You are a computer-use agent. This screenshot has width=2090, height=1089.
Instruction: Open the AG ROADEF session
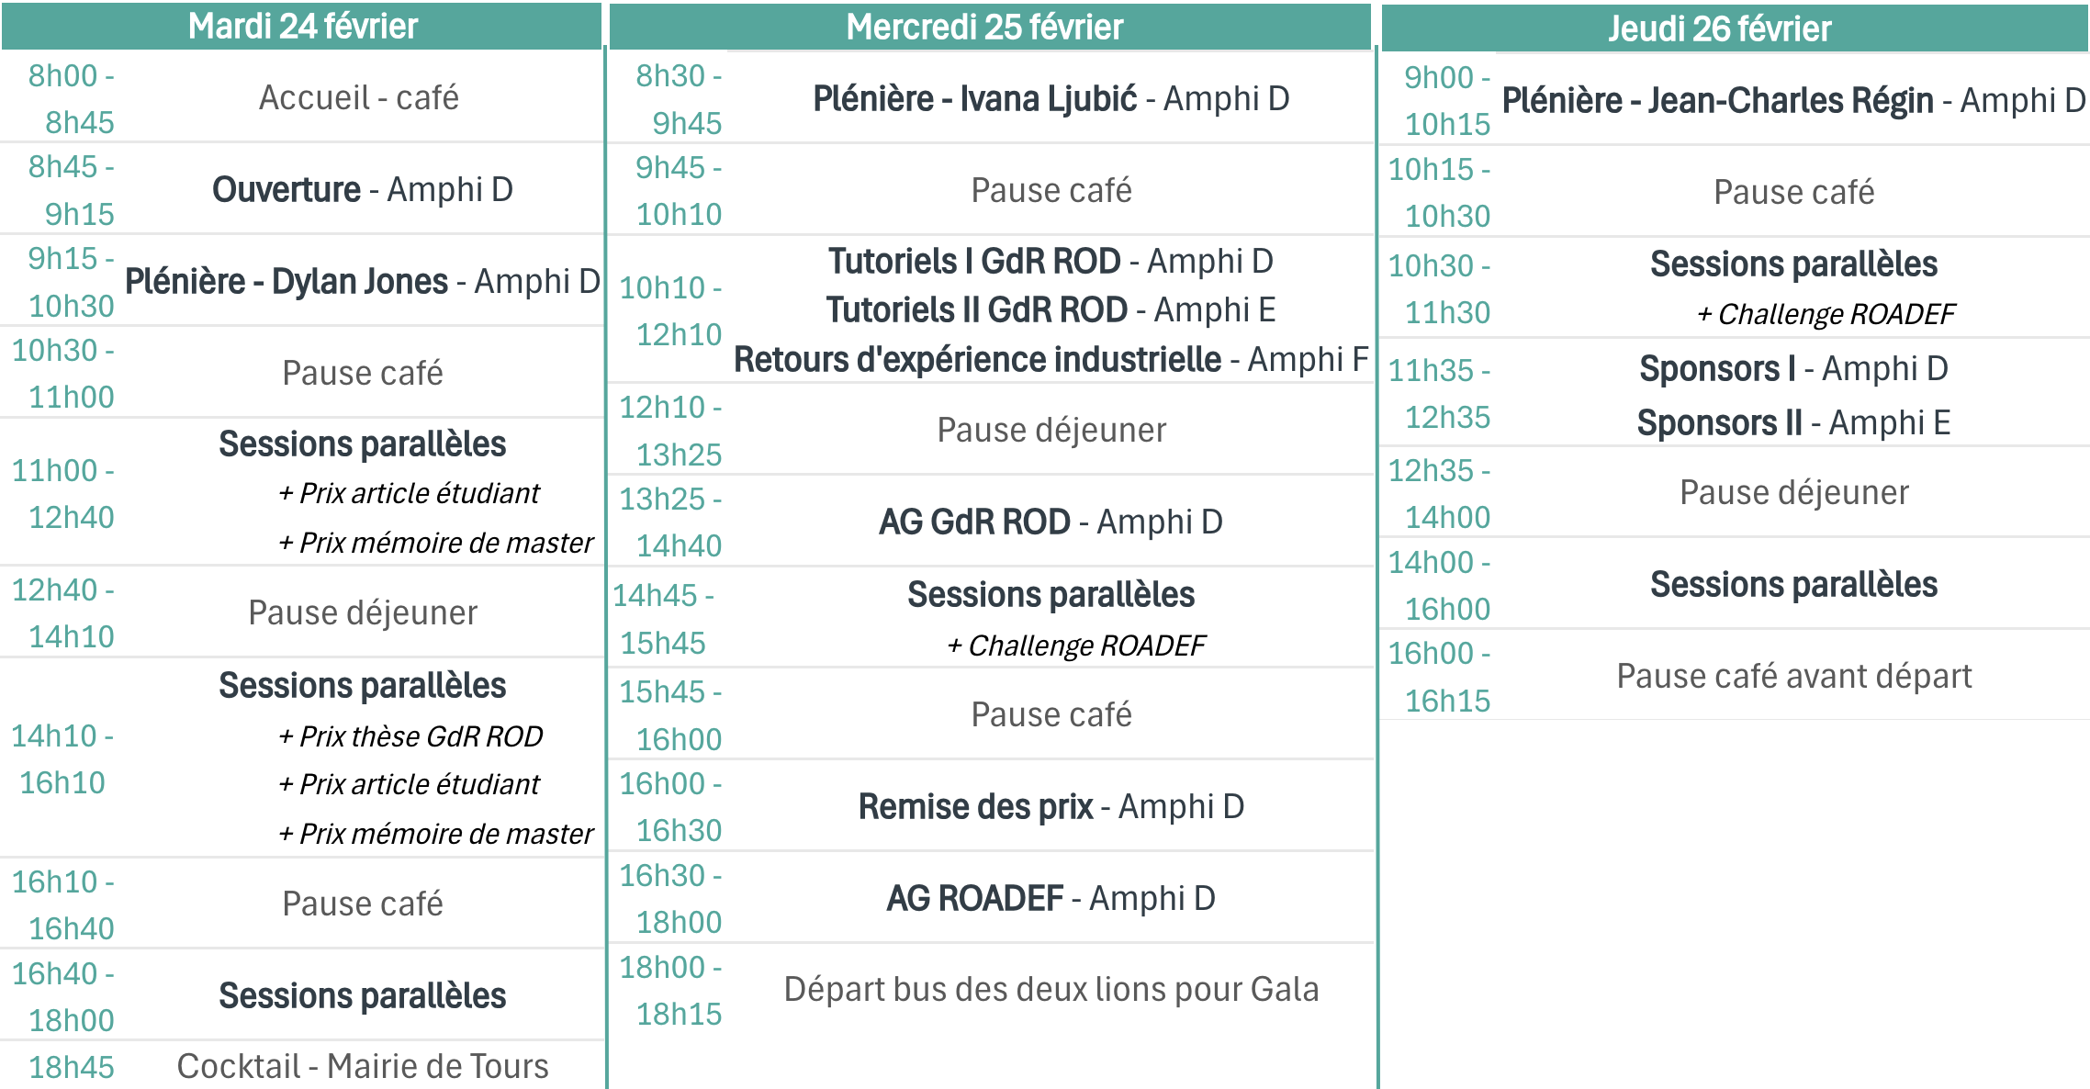[1051, 899]
